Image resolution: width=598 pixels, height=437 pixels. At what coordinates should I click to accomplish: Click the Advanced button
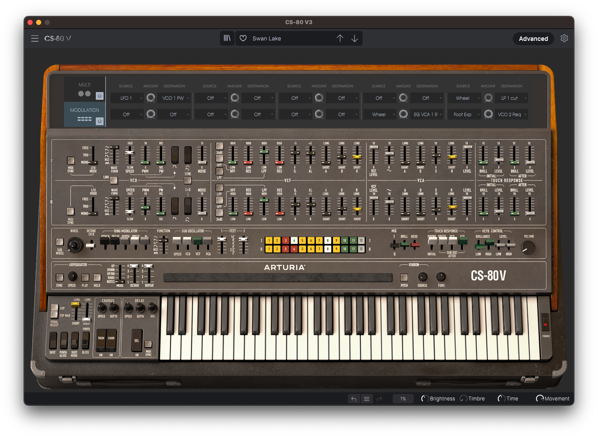tap(533, 39)
